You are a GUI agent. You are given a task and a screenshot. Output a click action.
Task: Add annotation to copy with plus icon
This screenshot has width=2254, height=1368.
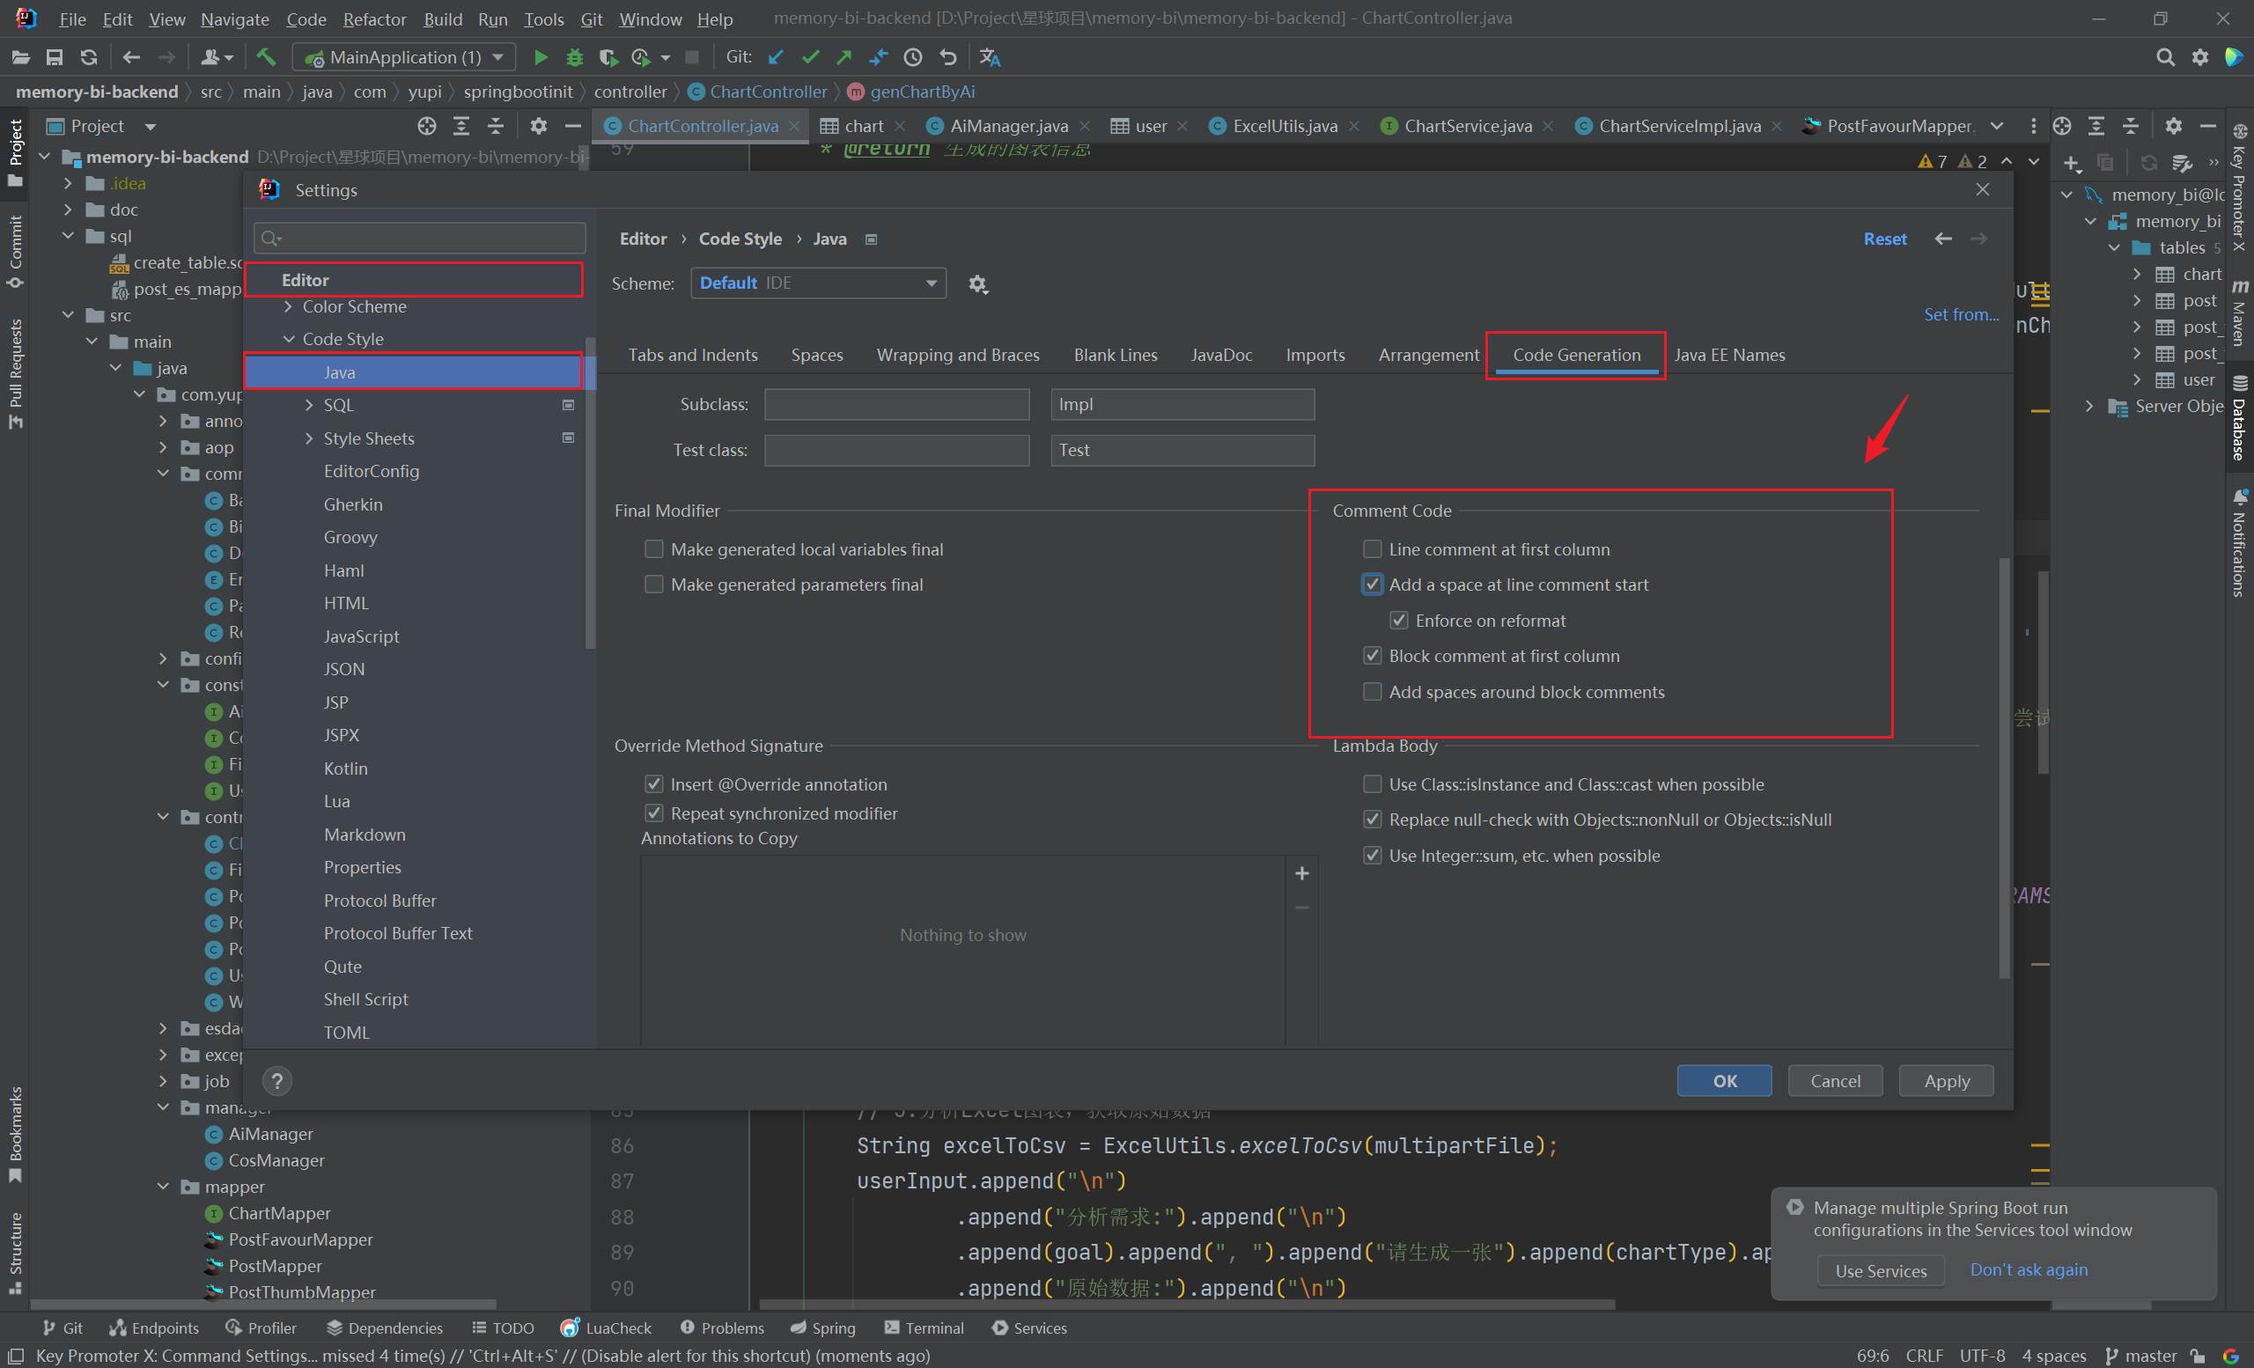(1301, 874)
